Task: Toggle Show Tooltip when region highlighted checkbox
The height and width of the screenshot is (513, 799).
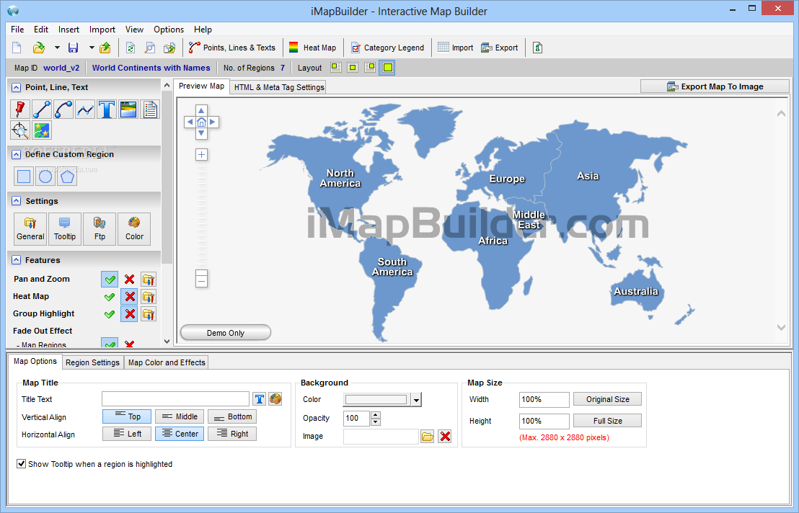Action: (x=22, y=463)
